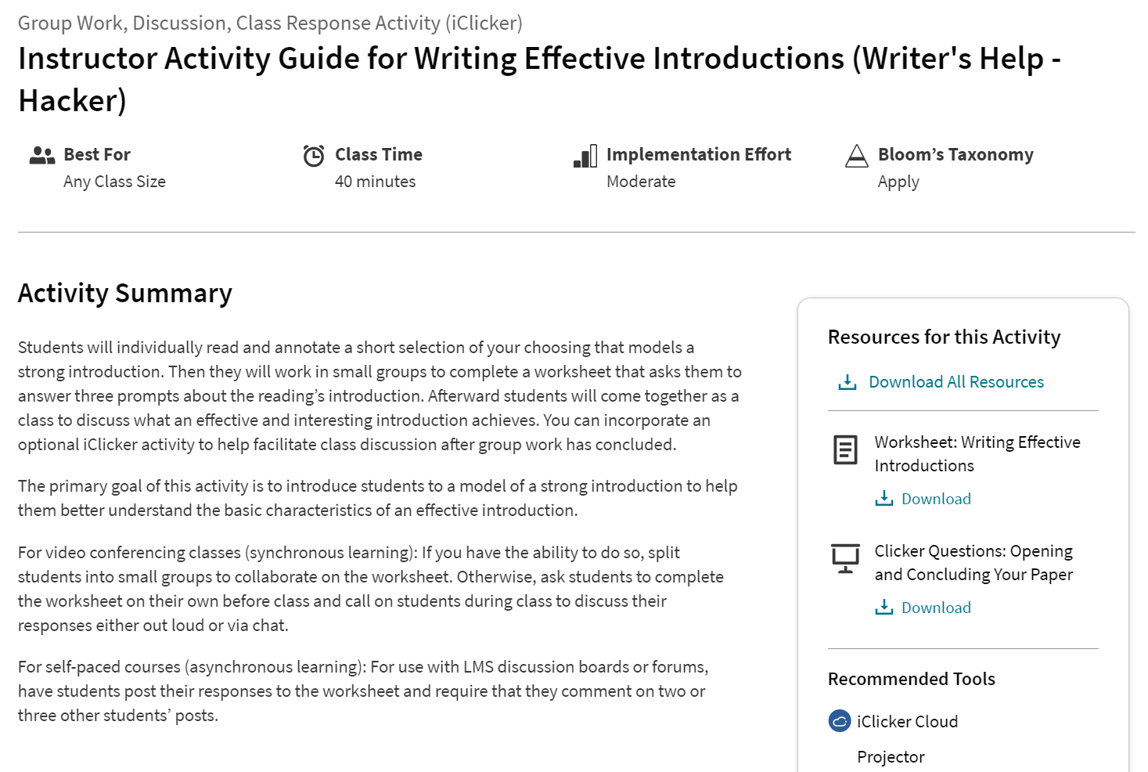Click the page title mentioning Writer's Help
This screenshot has height=772, width=1148.
coord(540,58)
